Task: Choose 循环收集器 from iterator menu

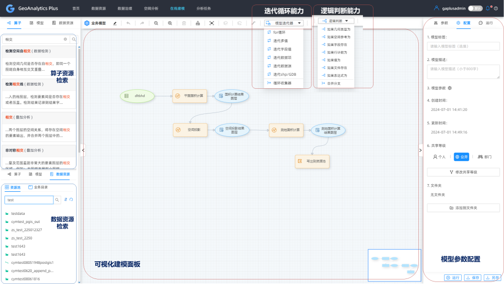Action: pos(283,83)
